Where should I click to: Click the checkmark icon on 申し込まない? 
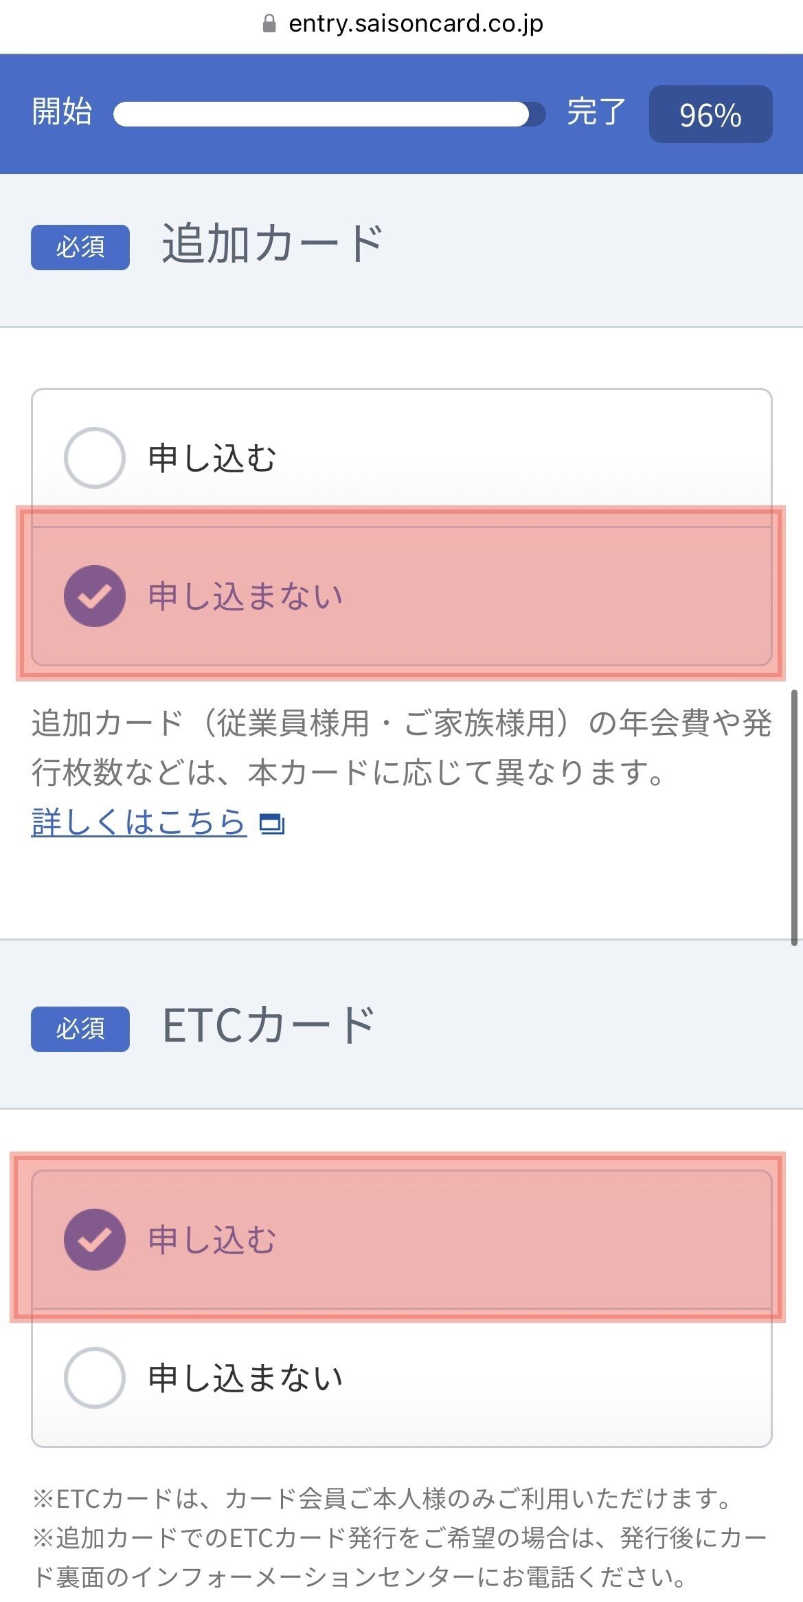(94, 595)
